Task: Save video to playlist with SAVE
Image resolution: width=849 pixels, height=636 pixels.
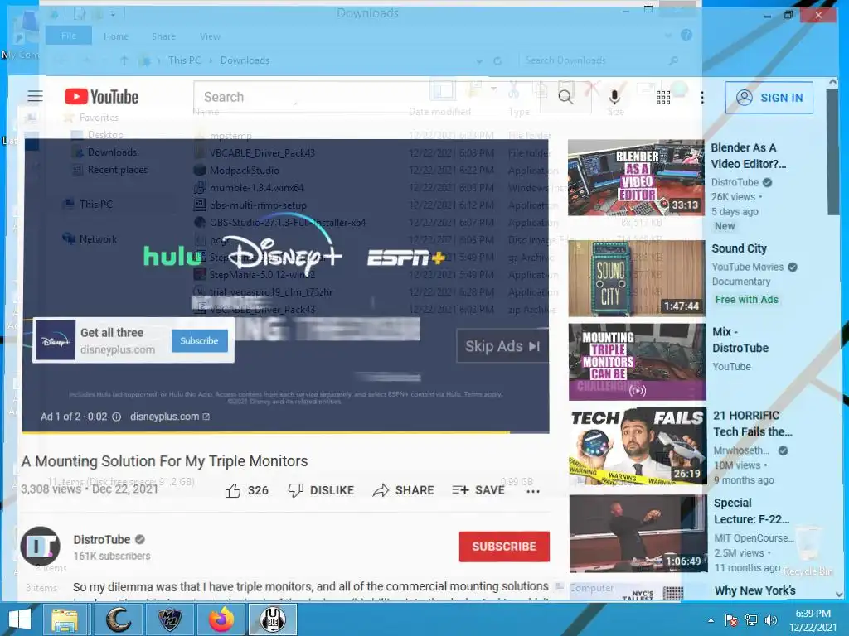Action: 478,490
